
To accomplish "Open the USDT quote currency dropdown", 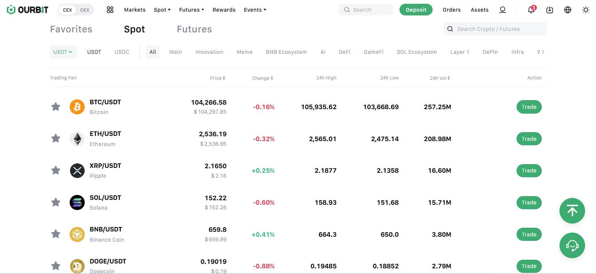I will 63,52.
